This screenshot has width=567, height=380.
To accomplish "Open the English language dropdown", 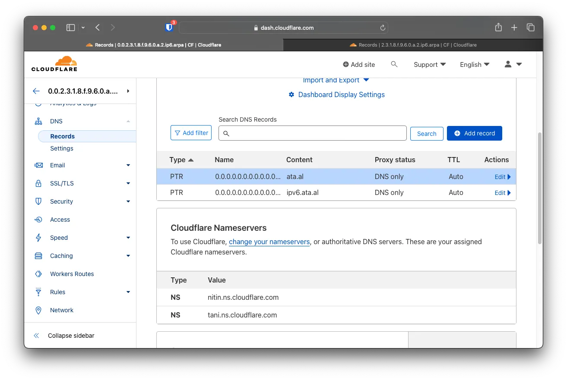I will click(x=475, y=64).
